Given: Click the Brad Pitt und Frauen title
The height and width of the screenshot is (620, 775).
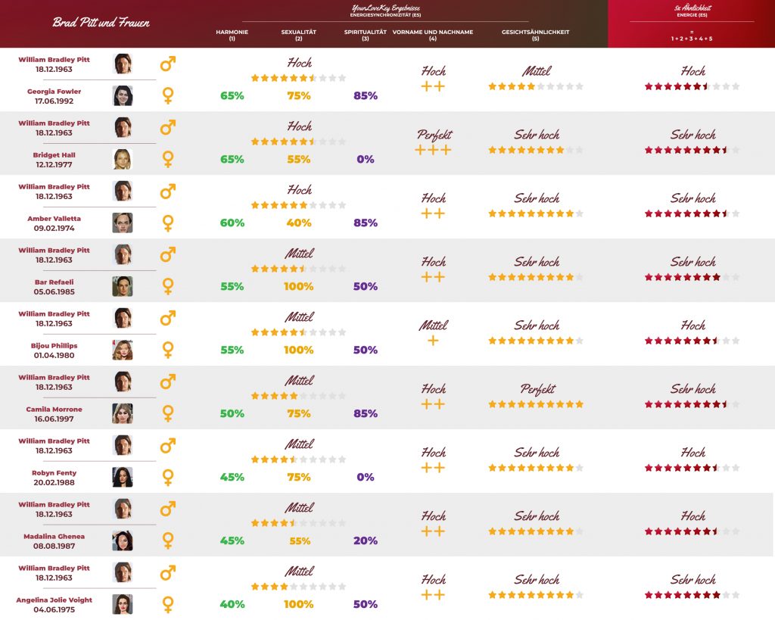Looking at the screenshot, I should coord(101,23).
